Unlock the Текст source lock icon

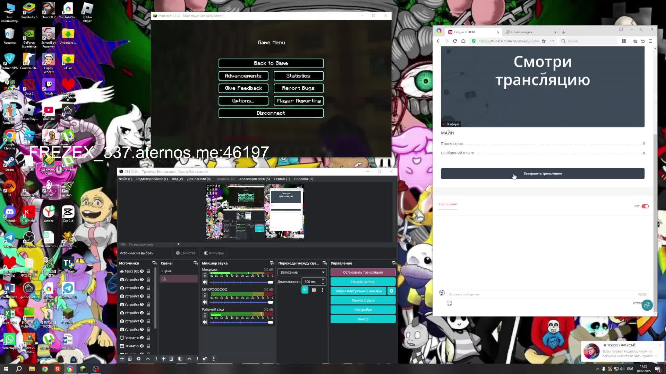tap(148, 271)
